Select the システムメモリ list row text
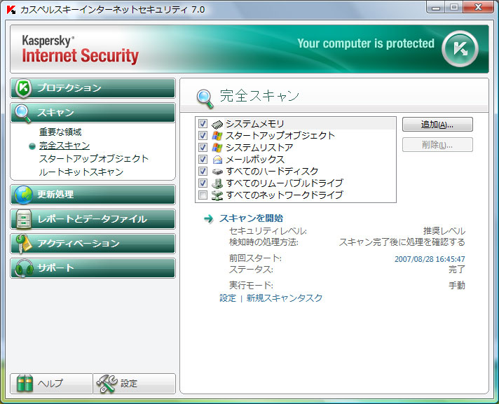499x404 pixels. pyautogui.click(x=255, y=124)
